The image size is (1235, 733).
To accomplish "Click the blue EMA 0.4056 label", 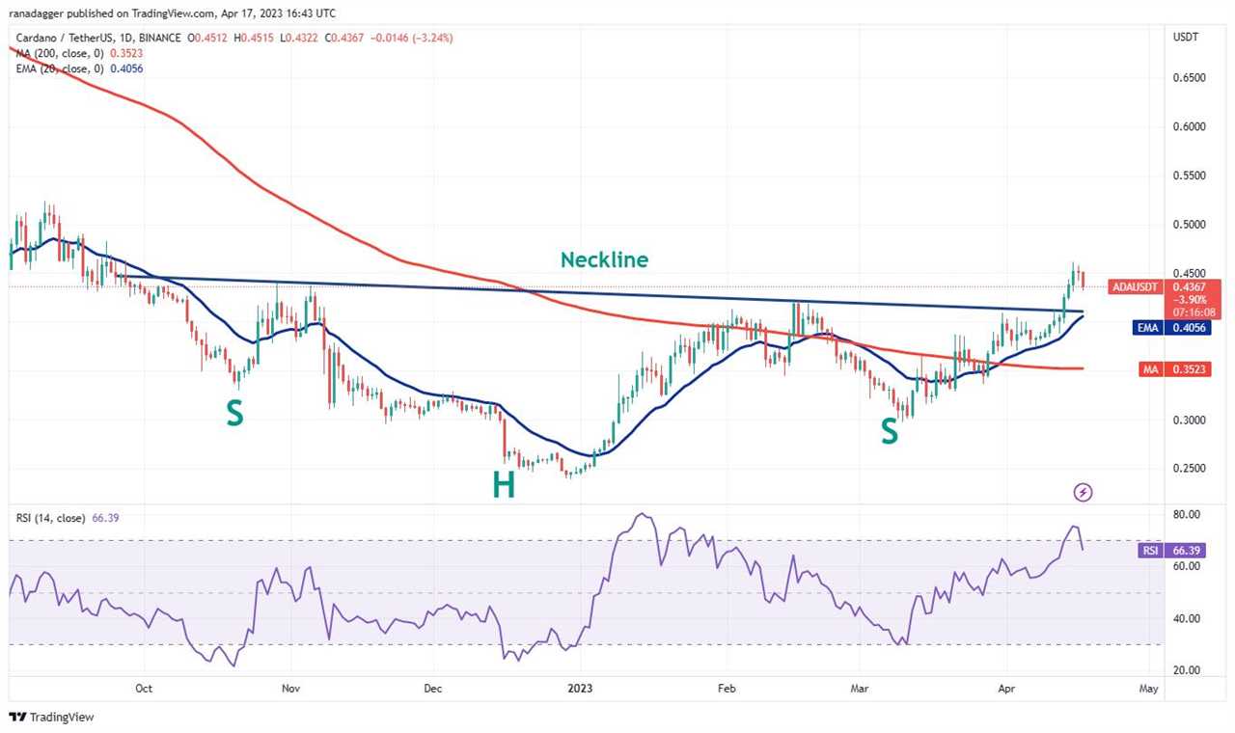I will (1172, 328).
